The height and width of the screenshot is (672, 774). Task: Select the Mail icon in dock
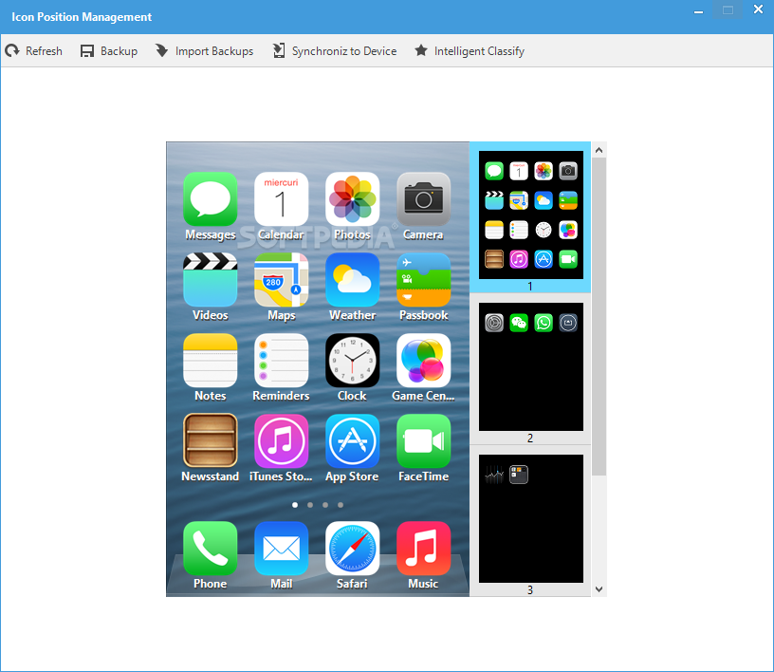pos(282,549)
